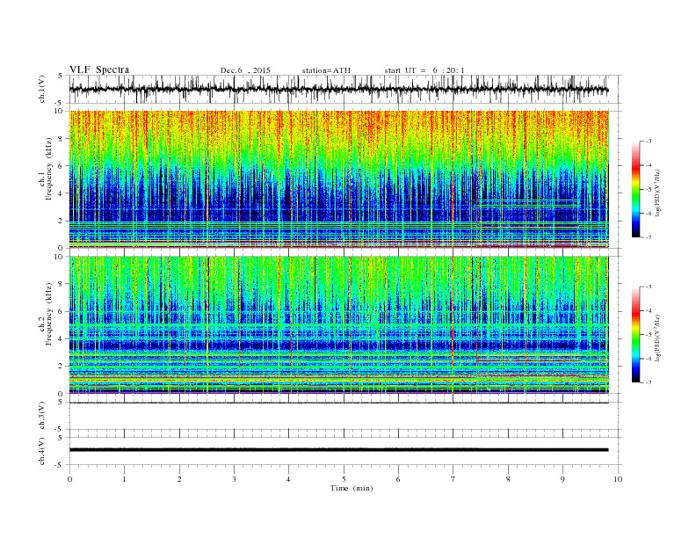Click the "ch.3(V)" axis label
The image size is (696, 538).
tap(42, 416)
